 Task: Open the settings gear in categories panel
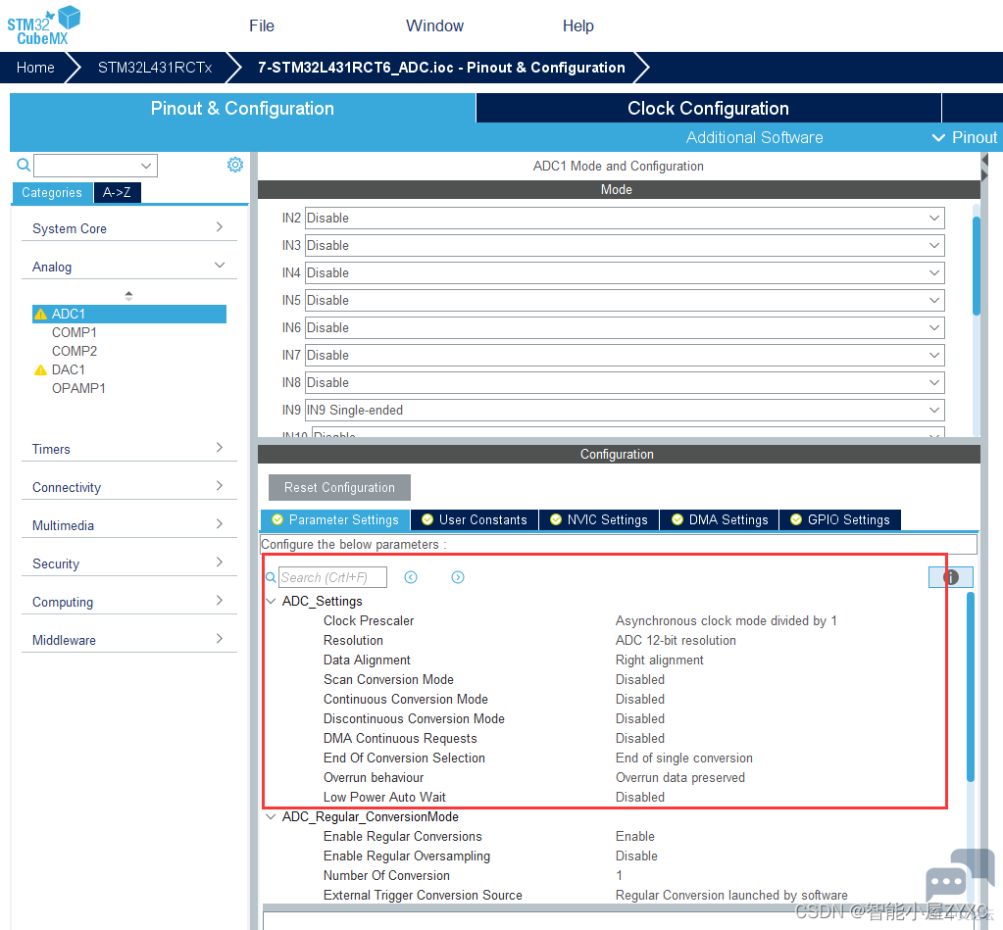(234, 165)
